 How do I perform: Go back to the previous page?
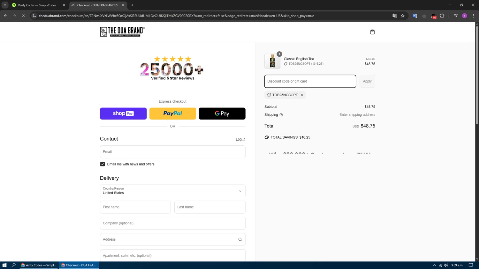pyautogui.click(x=5, y=16)
